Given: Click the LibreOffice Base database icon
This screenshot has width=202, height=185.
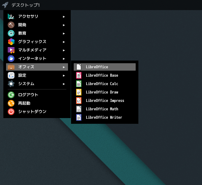Looking at the screenshot, I should pyautogui.click(x=79, y=75).
